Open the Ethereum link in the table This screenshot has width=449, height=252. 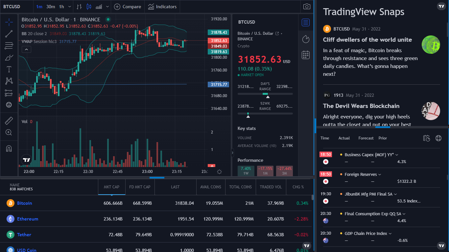(28, 219)
